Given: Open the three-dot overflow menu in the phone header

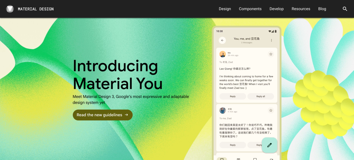Looking at the screenshot, I should 271,40.
